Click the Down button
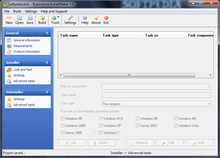Image resolution: width=220 pixels, height=158 pixels. tap(102, 143)
